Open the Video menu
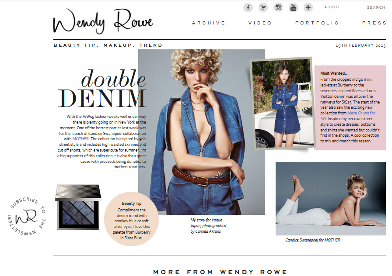The width and height of the screenshot is (392, 276). 260,23
